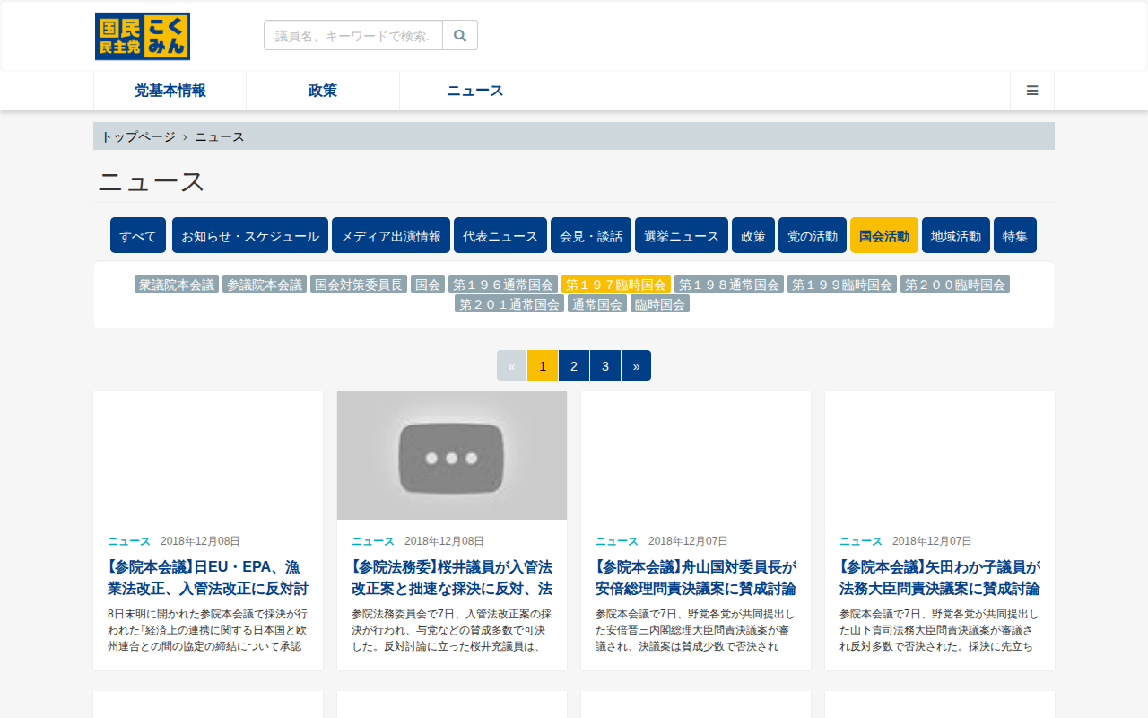Go to pagination page 3

[x=605, y=365]
